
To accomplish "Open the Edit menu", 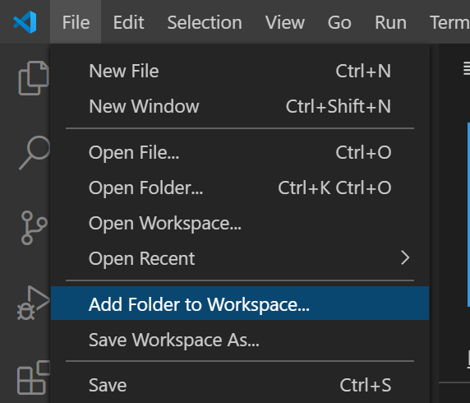I will [x=128, y=22].
